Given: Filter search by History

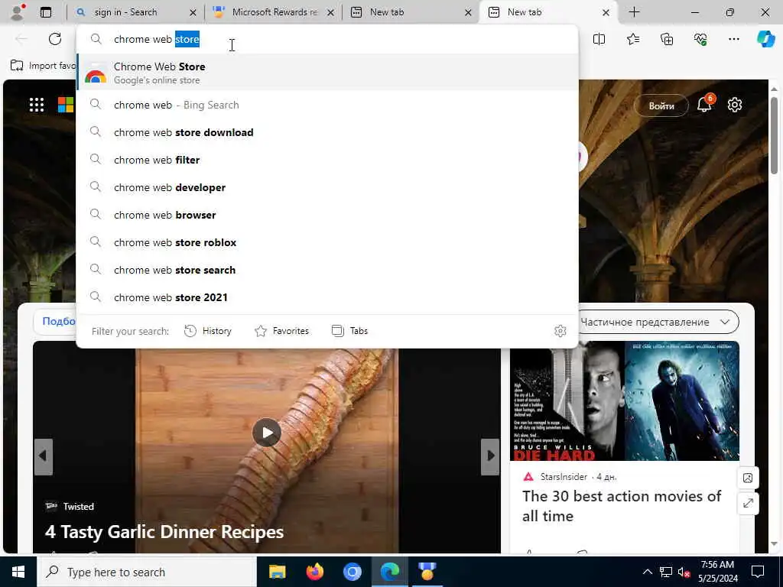Looking at the screenshot, I should (208, 331).
